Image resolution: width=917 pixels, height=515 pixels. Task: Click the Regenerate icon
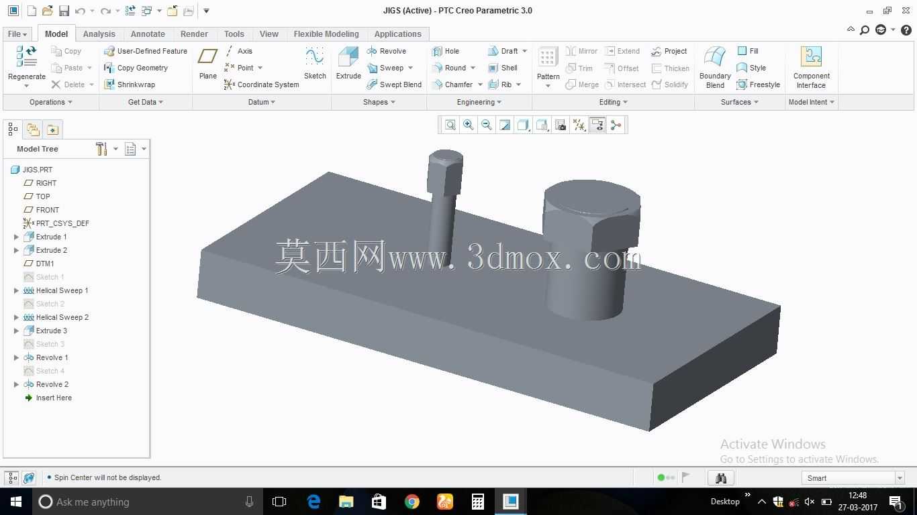click(x=27, y=56)
